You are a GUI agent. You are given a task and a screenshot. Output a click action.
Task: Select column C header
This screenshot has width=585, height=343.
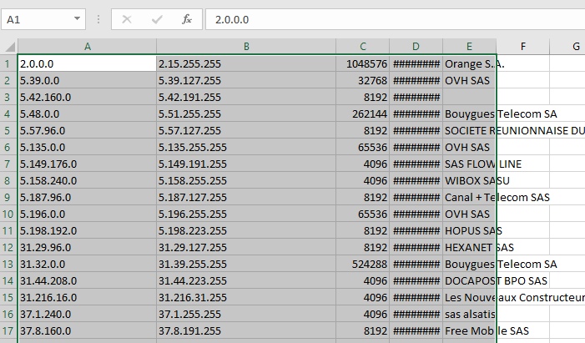click(363, 47)
